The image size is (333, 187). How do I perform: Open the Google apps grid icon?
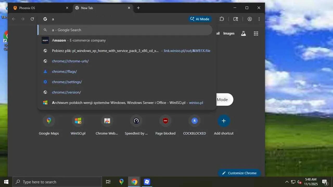coord(256,33)
